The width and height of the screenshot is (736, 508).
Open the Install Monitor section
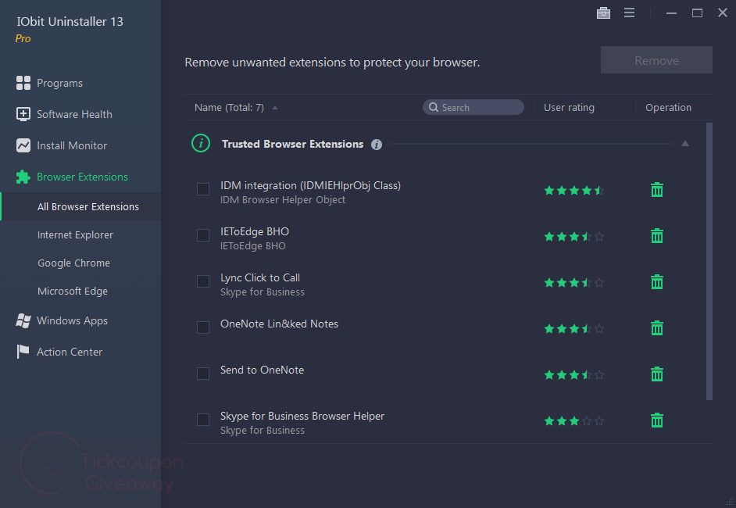point(72,145)
